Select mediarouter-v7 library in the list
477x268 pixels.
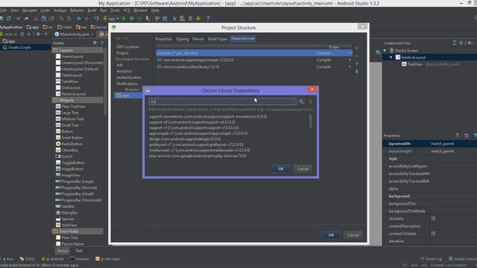point(199,150)
